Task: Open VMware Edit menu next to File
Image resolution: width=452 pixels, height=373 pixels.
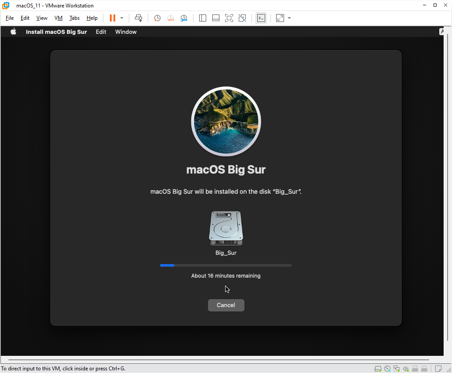Action: coord(25,18)
